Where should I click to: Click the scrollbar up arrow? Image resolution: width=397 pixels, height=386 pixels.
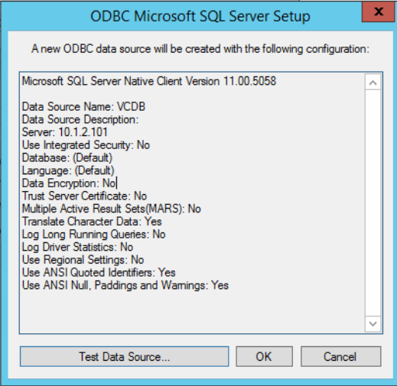coord(373,83)
